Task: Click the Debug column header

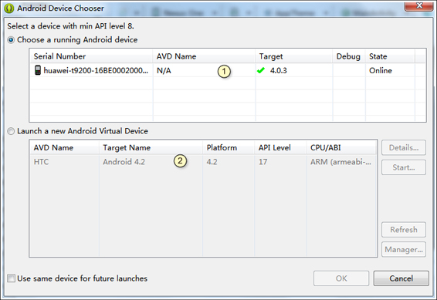Action: [x=349, y=56]
